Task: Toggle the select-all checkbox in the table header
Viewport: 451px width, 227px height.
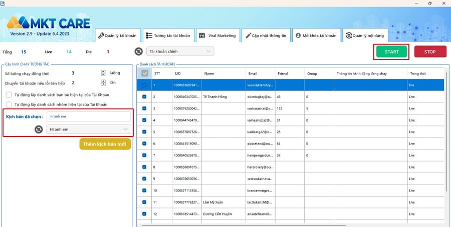Action: coord(145,73)
